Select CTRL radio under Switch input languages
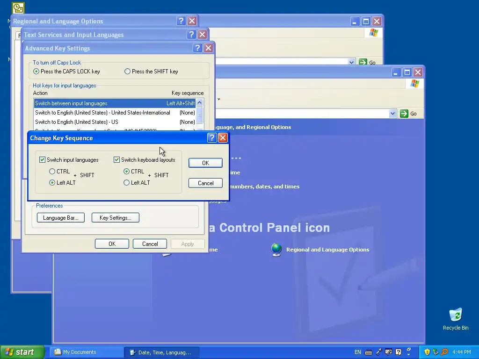 52,172
